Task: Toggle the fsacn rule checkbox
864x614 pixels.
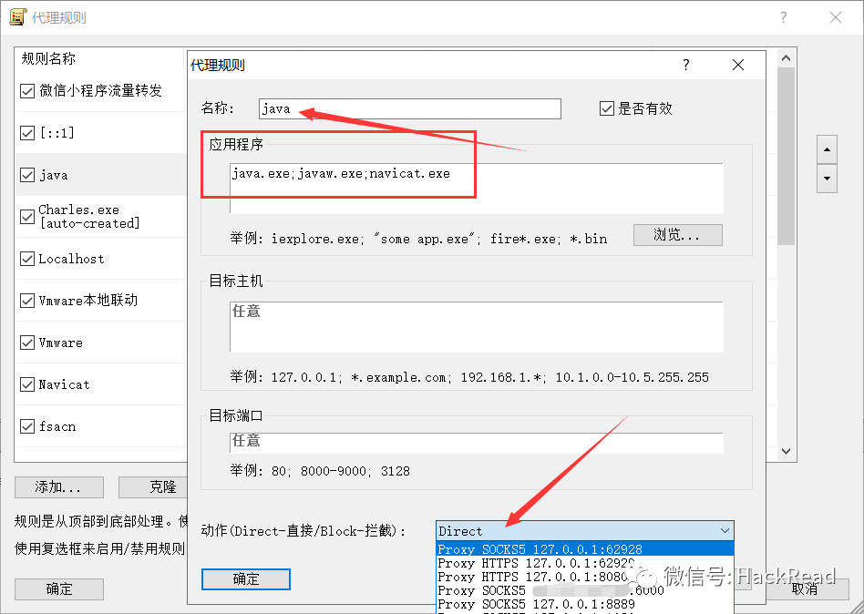Action: pos(27,426)
